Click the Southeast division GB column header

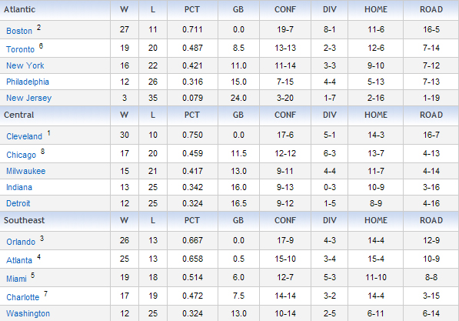pyautogui.click(x=238, y=220)
